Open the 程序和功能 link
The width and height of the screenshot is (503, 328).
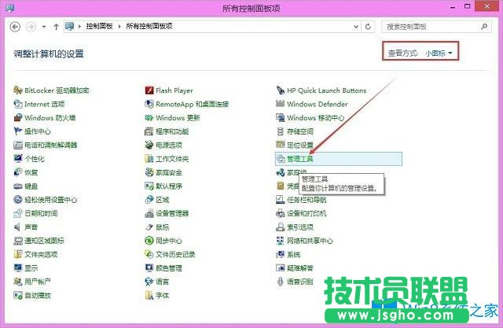(x=172, y=131)
